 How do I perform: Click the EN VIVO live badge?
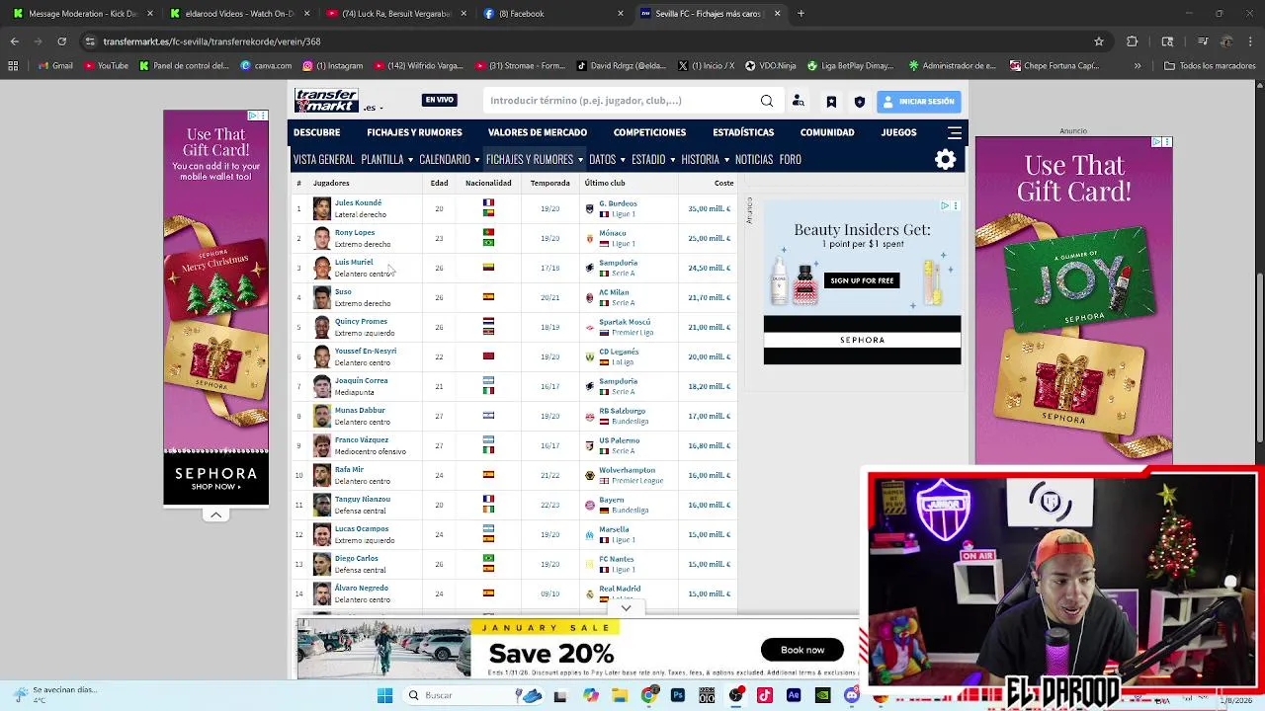[439, 100]
